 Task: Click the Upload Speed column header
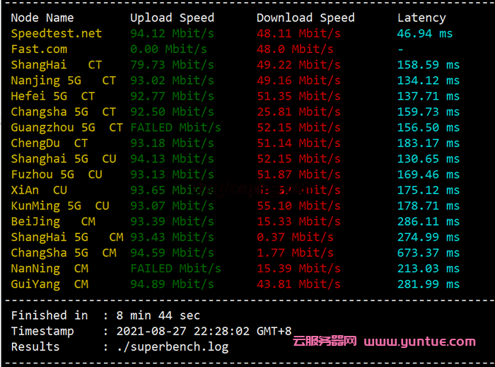(172, 18)
